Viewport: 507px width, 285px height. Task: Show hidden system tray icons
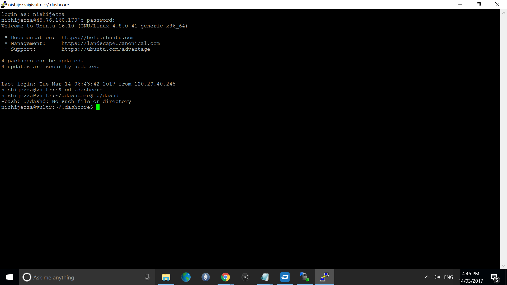click(x=427, y=277)
